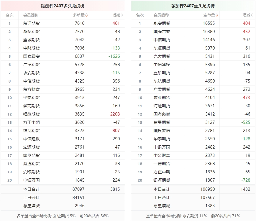This screenshot has width=256, height=222.
Task: Sort long table by 增减 arrows
Action: tap(122, 15)
